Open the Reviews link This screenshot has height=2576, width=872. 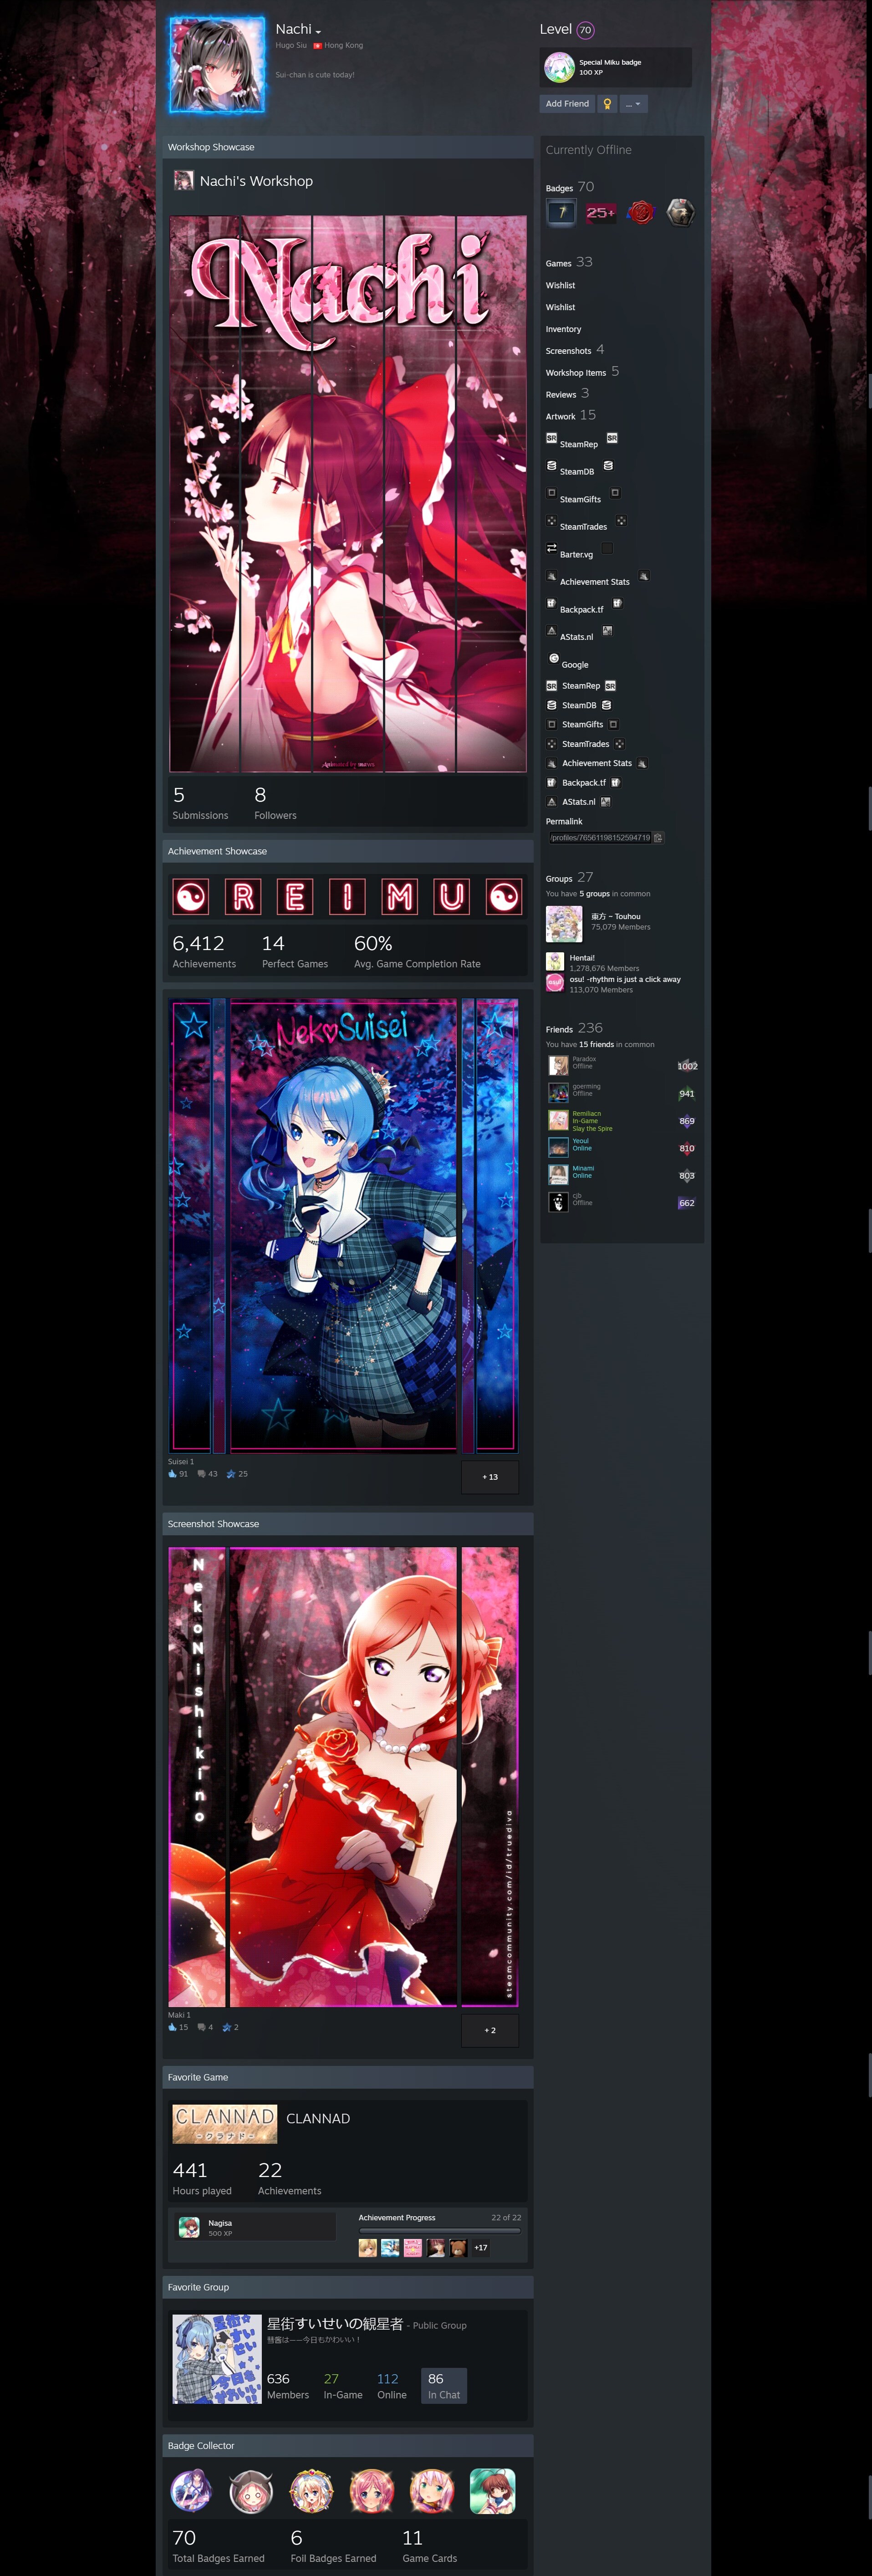click(560, 395)
